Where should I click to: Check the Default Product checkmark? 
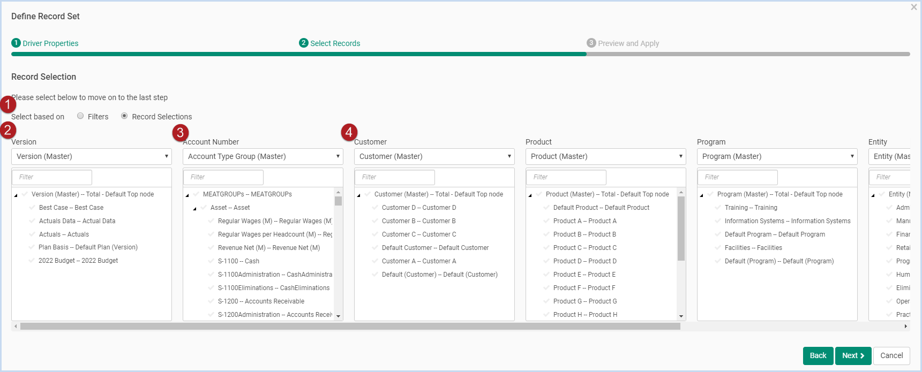[x=546, y=207]
